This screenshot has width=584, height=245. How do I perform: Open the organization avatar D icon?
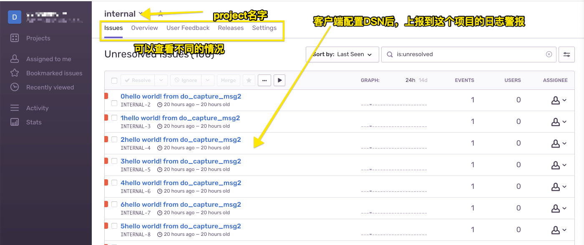[x=15, y=17]
